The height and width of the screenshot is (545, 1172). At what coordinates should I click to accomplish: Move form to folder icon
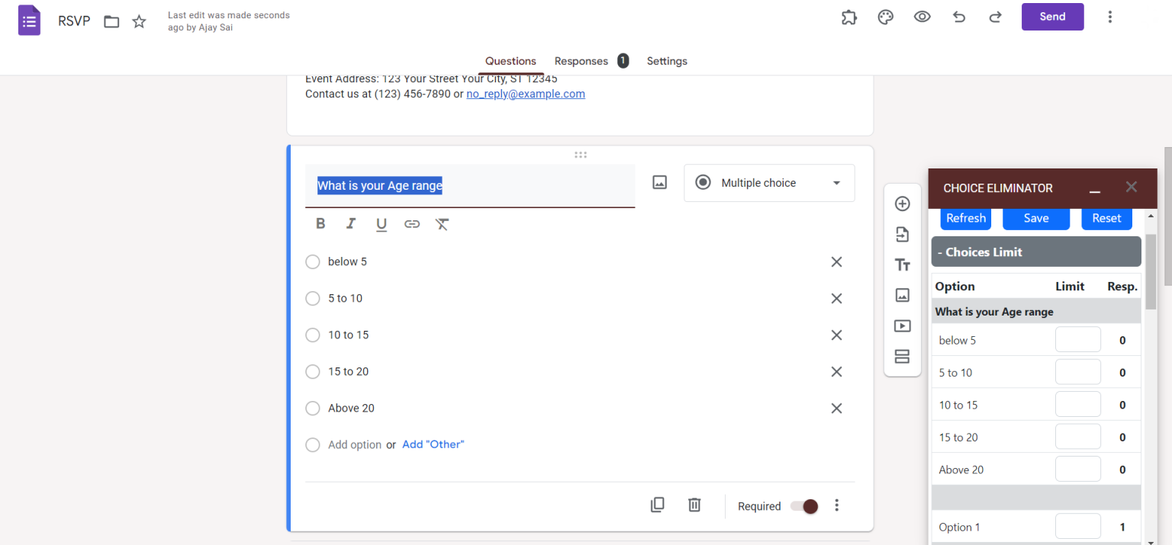pyautogui.click(x=111, y=21)
